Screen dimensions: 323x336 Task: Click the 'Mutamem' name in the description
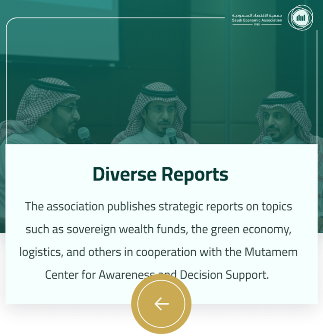pyautogui.click(x=273, y=252)
